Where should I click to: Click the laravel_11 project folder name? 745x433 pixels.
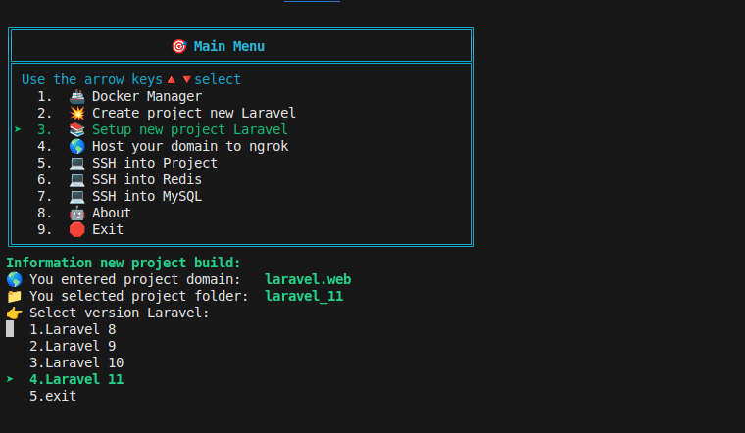click(304, 296)
